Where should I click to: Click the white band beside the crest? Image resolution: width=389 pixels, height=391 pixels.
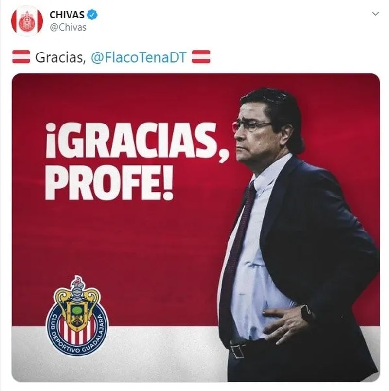[x=162, y=354]
